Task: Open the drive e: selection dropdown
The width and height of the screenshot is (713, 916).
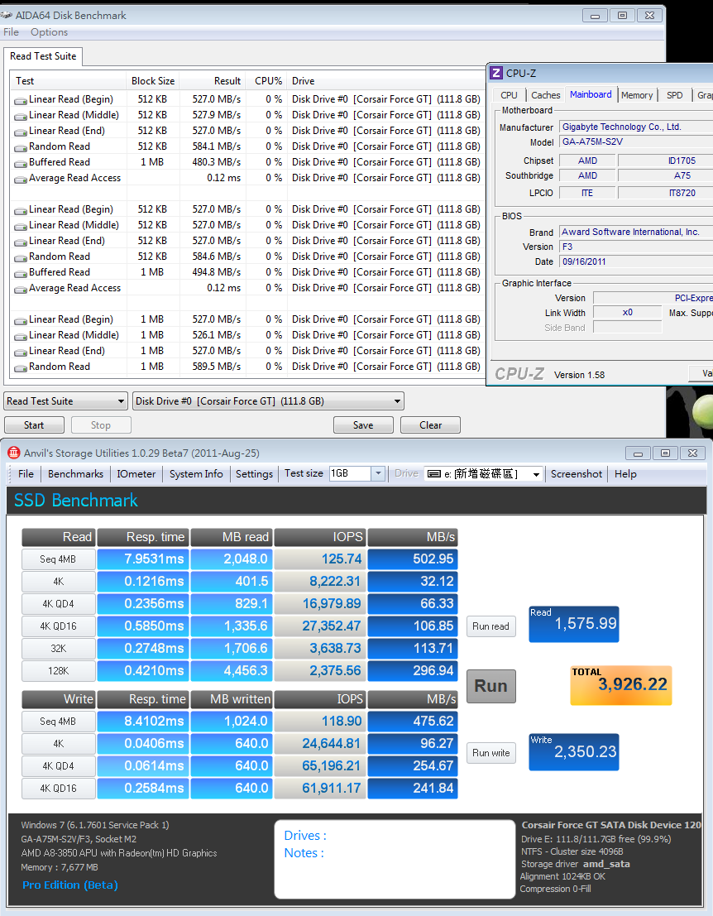Action: click(536, 474)
